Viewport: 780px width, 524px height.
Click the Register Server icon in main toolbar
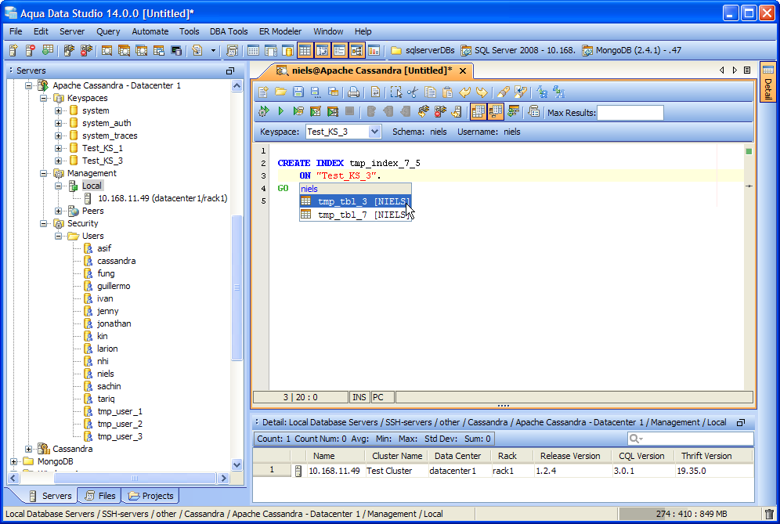point(13,50)
